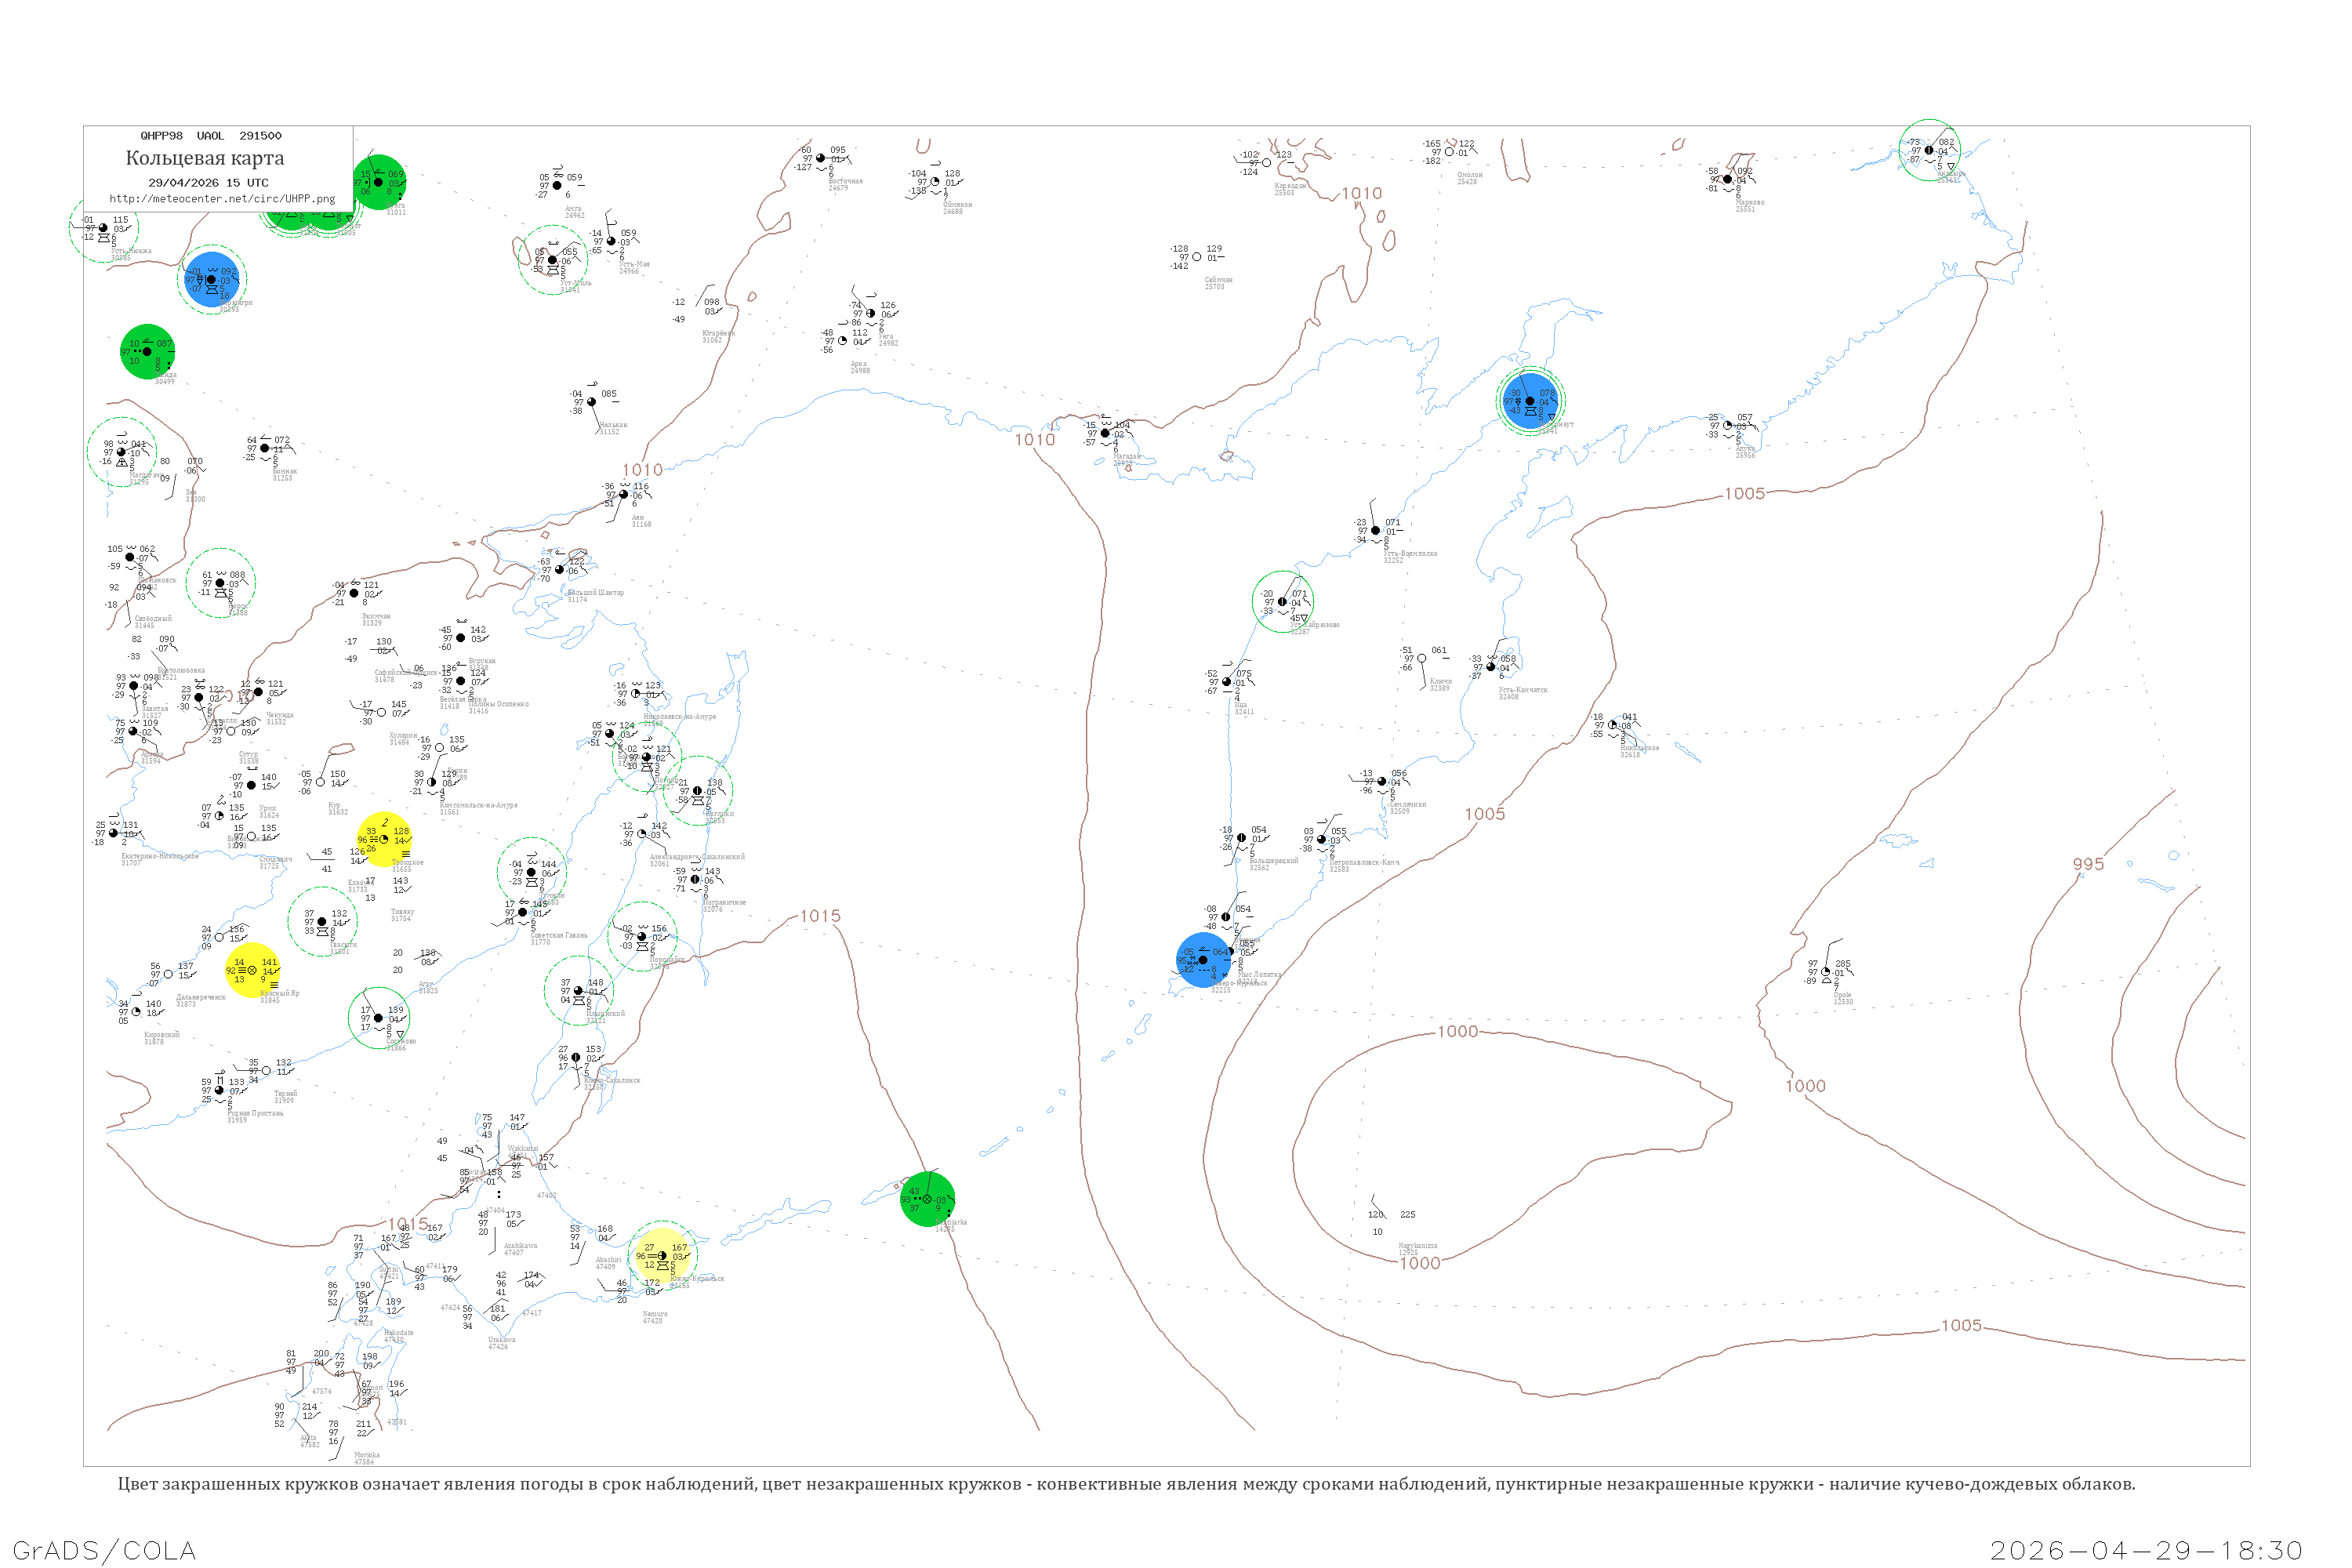2352x1568 pixels.
Task: Click the pale yellow Yuzhno-Kurilsk station circle
Action: tap(662, 1256)
